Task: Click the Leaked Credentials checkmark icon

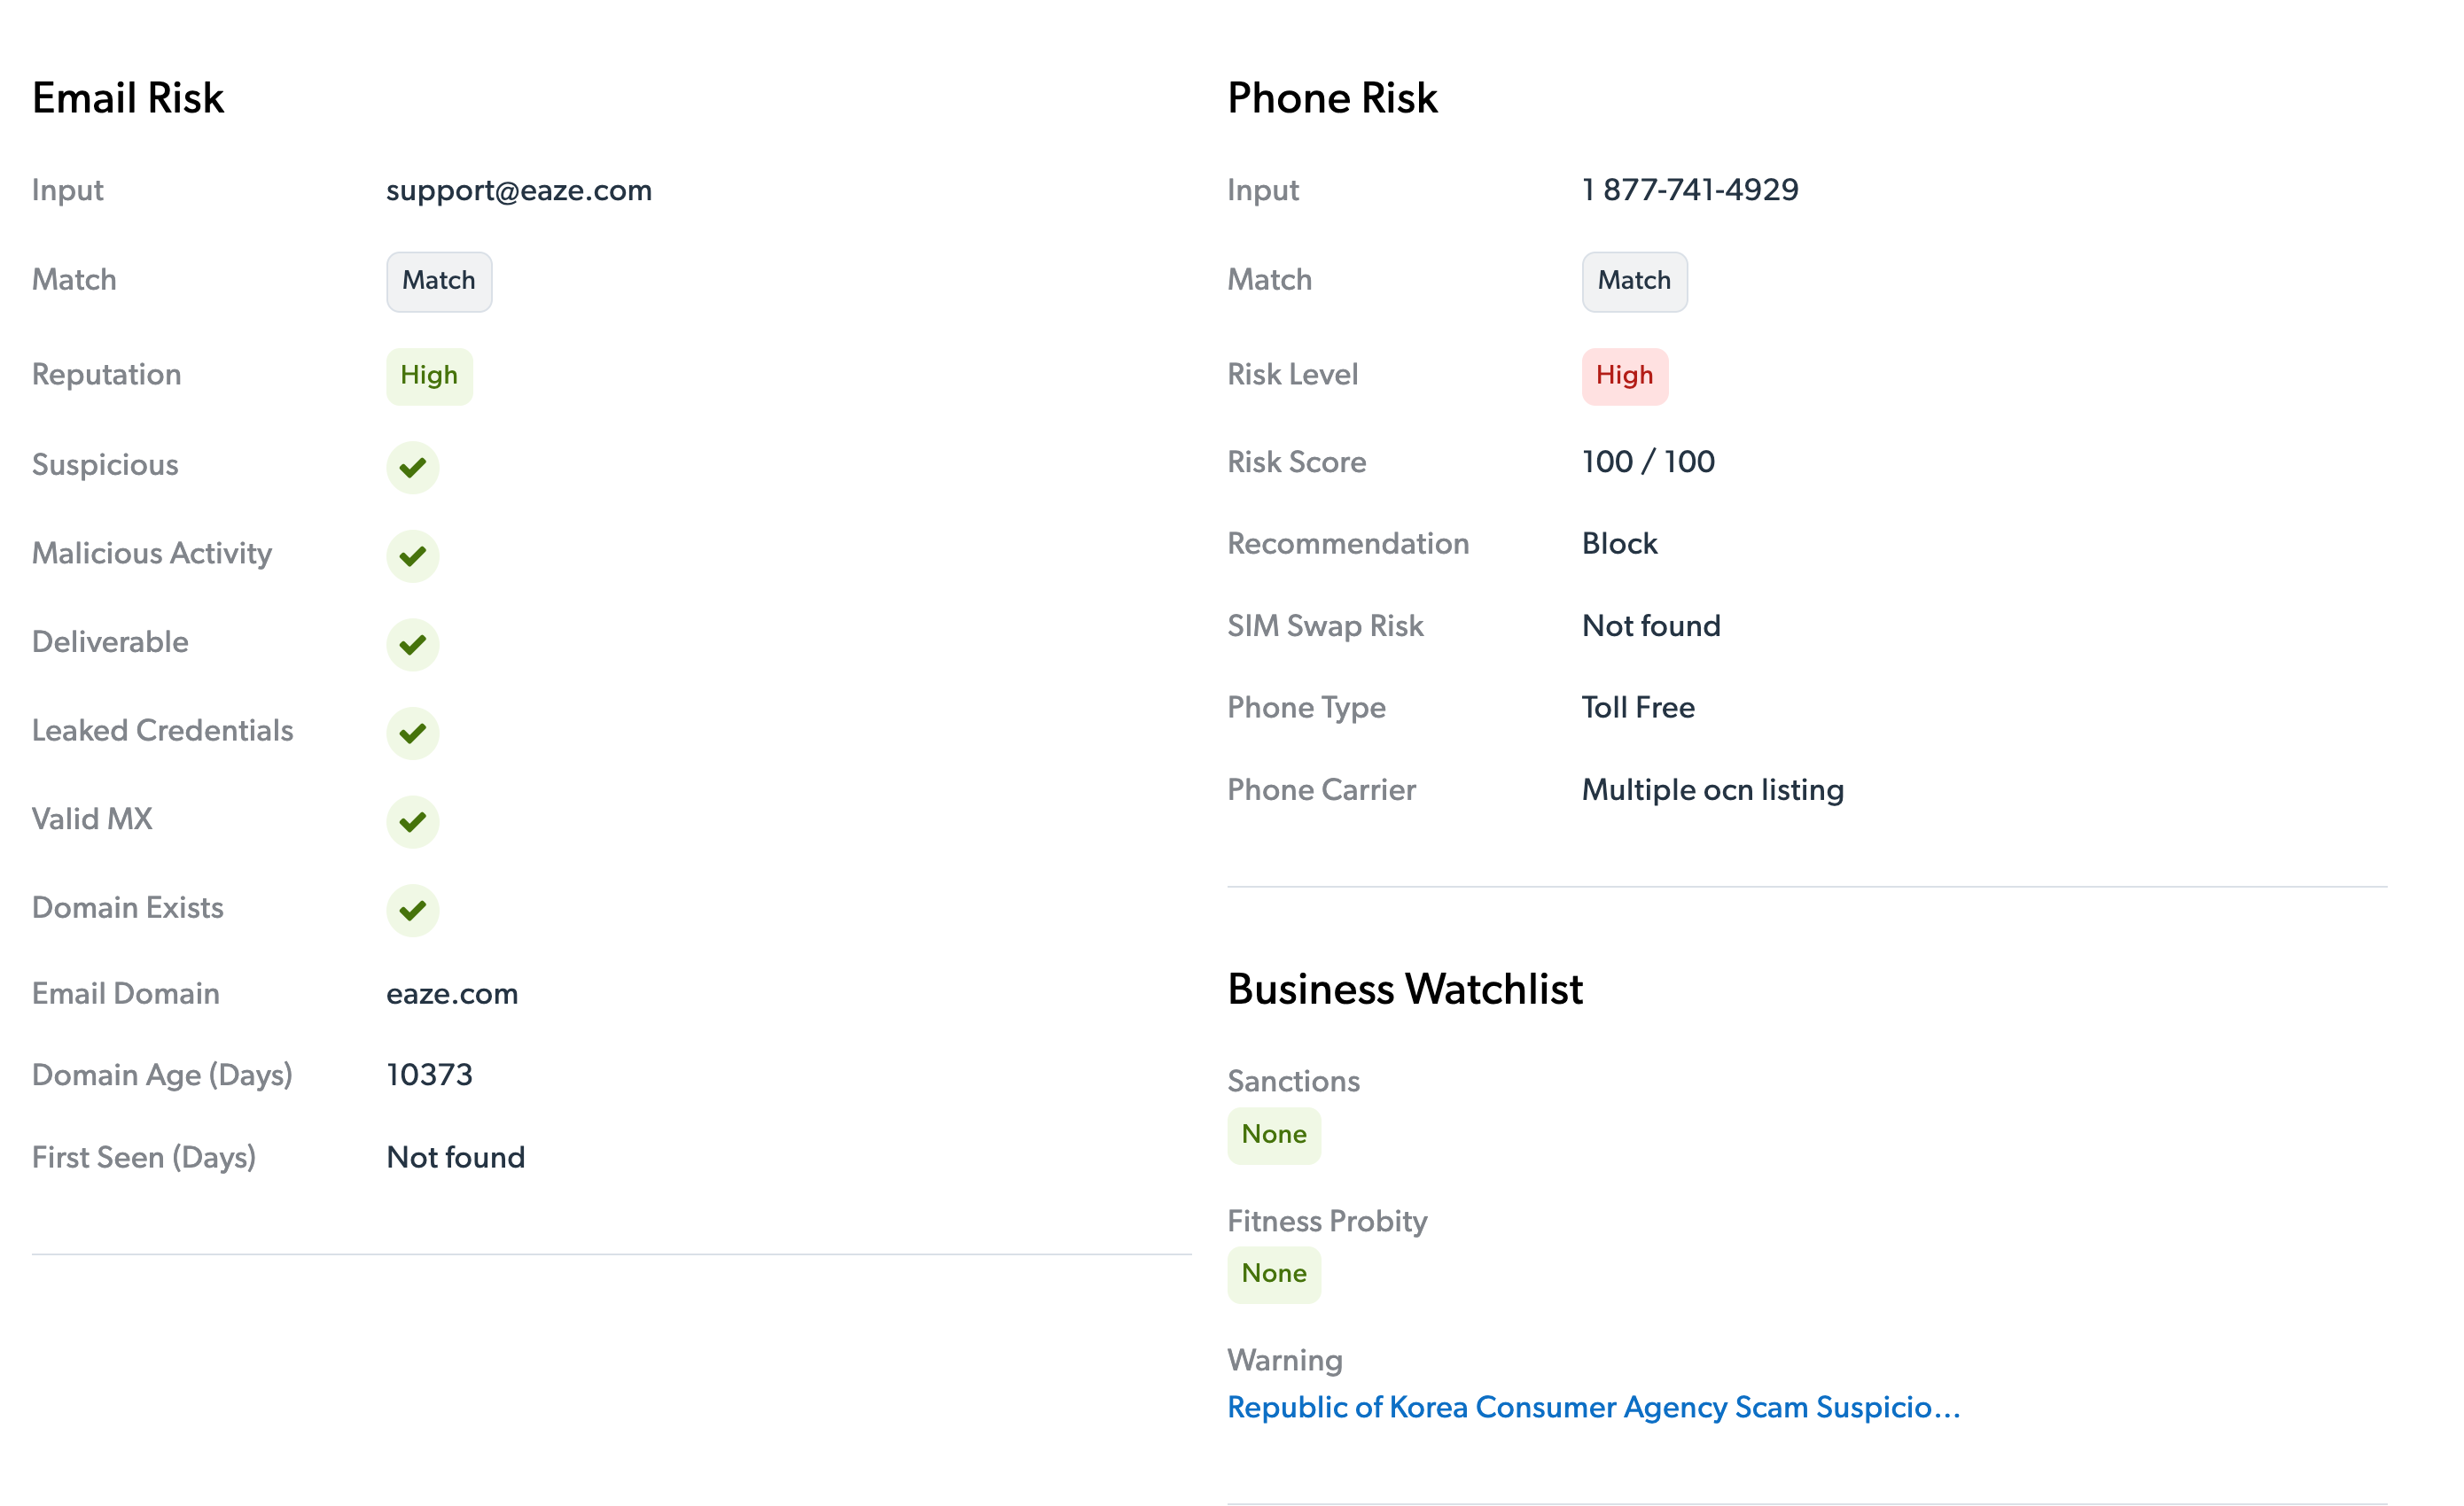Action: [x=412, y=733]
